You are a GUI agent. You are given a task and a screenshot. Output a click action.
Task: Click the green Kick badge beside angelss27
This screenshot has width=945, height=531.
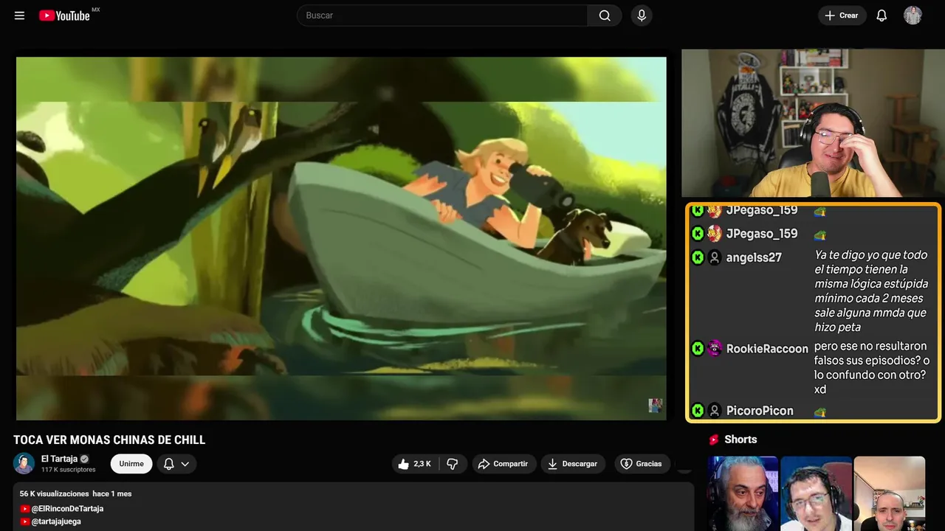[x=698, y=257]
